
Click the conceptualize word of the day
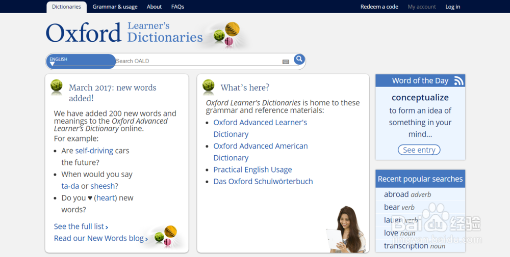pyautogui.click(x=420, y=97)
